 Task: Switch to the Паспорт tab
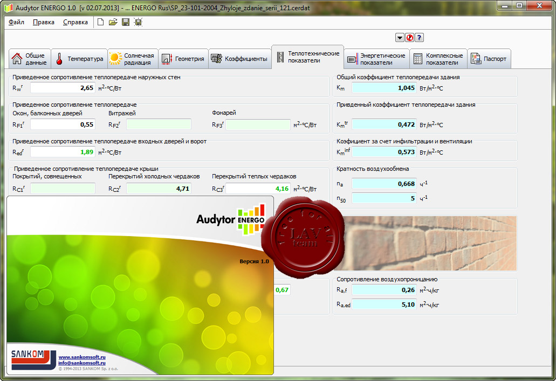(x=489, y=59)
